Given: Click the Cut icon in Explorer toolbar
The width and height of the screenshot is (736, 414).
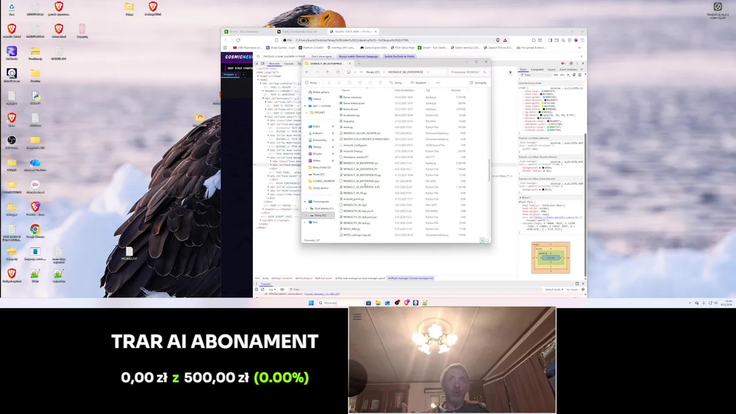Looking at the screenshot, I should tap(329, 83).
